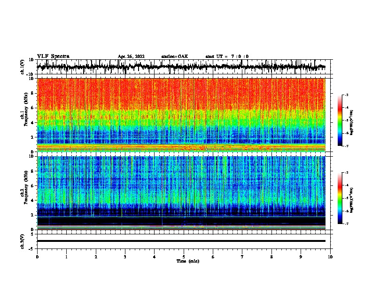The width and height of the screenshot is (372, 288).
Task: Click time axis tick label "2"
Action: pyautogui.click(x=96, y=257)
